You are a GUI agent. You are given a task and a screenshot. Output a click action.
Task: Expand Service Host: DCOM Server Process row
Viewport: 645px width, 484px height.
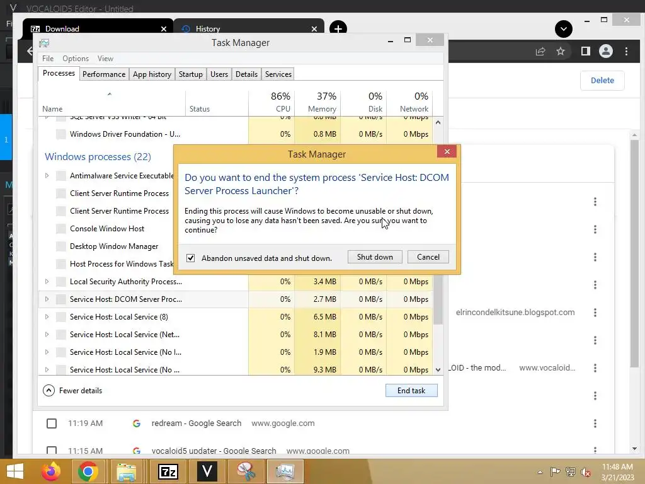[x=47, y=299]
